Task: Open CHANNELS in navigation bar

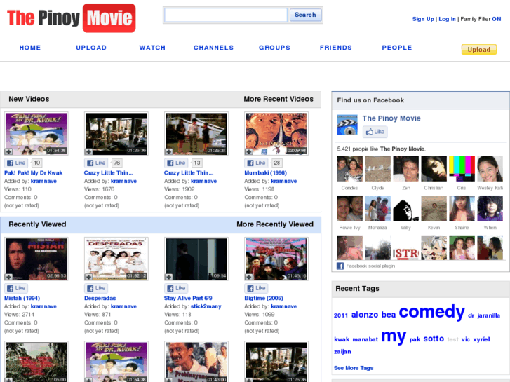Action: point(213,48)
